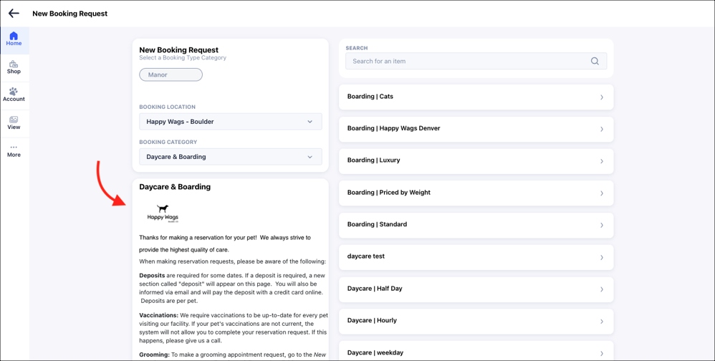Image resolution: width=715 pixels, height=361 pixels.
Task: Select Daycare | Hourly item
Action: pos(476,321)
